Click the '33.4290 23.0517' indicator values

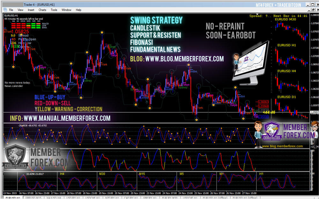(35, 174)
